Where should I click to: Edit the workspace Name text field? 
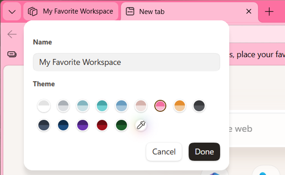coord(127,62)
